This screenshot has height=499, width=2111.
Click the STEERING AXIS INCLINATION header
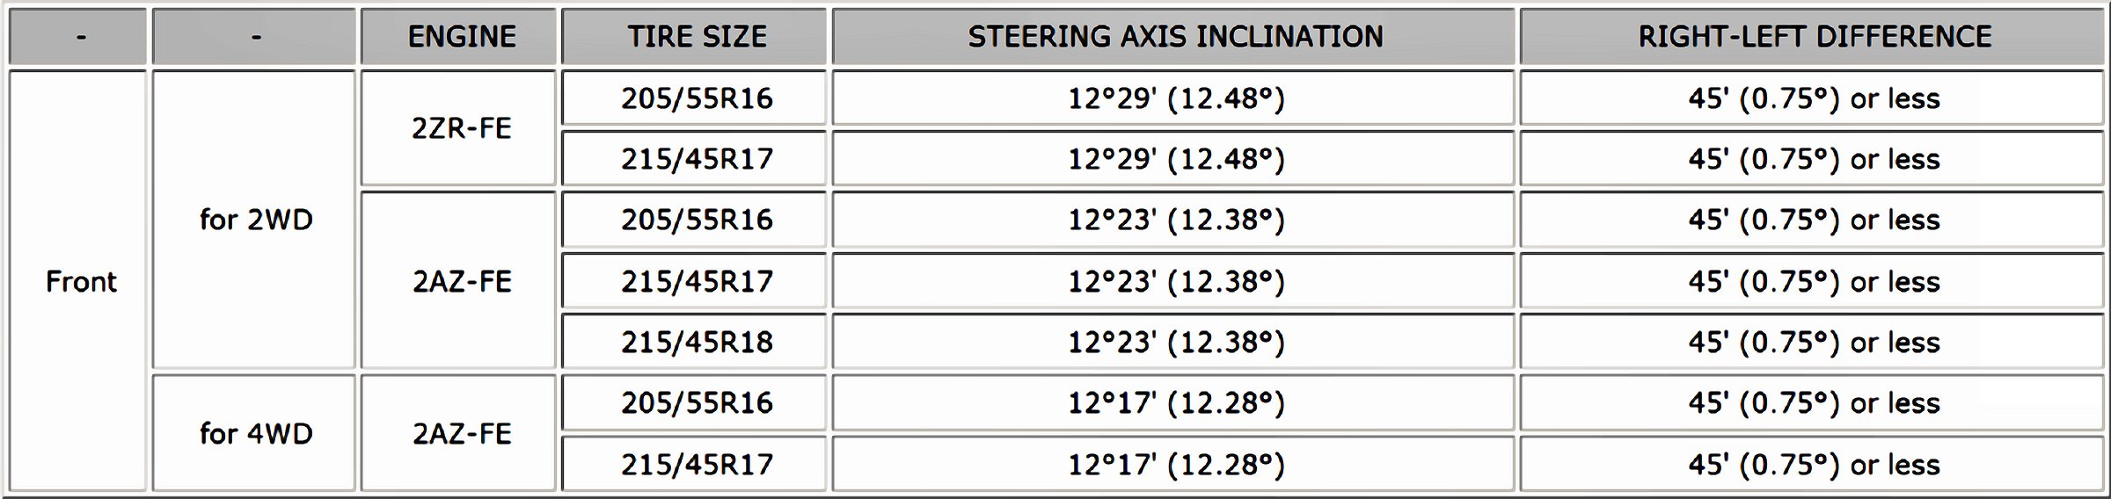tap(1174, 37)
